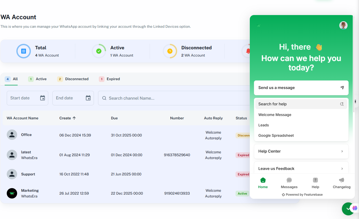Click the End date calendar icon
The height and width of the screenshot is (219, 359).
[x=88, y=98]
